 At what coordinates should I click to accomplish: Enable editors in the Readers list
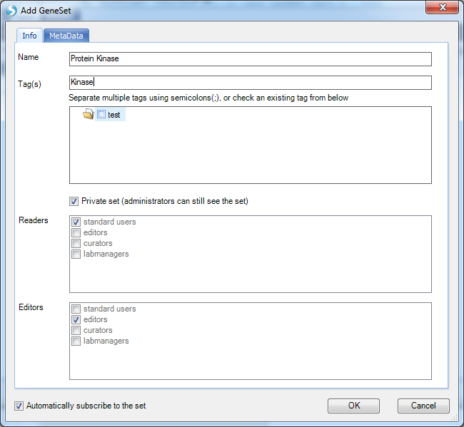(x=76, y=232)
